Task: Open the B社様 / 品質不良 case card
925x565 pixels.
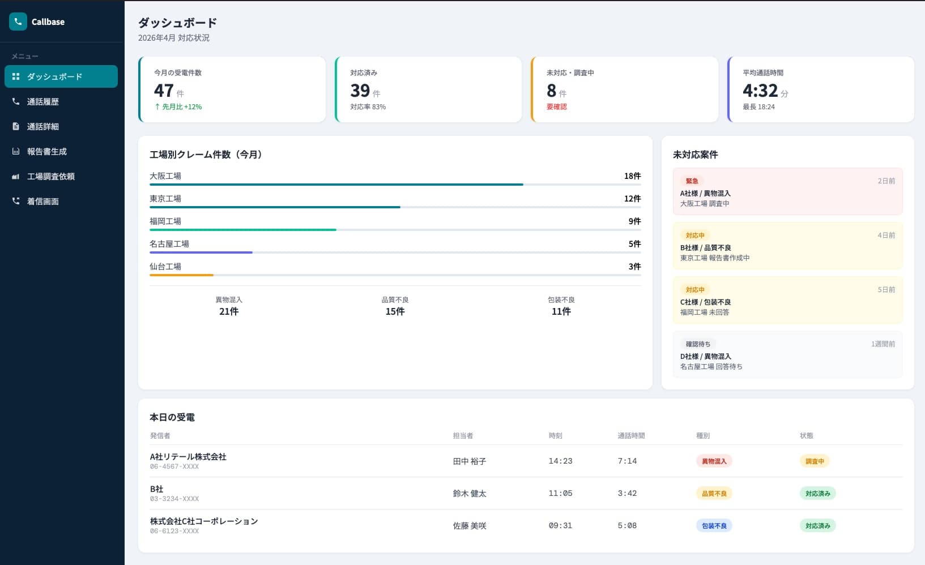Action: pos(788,246)
